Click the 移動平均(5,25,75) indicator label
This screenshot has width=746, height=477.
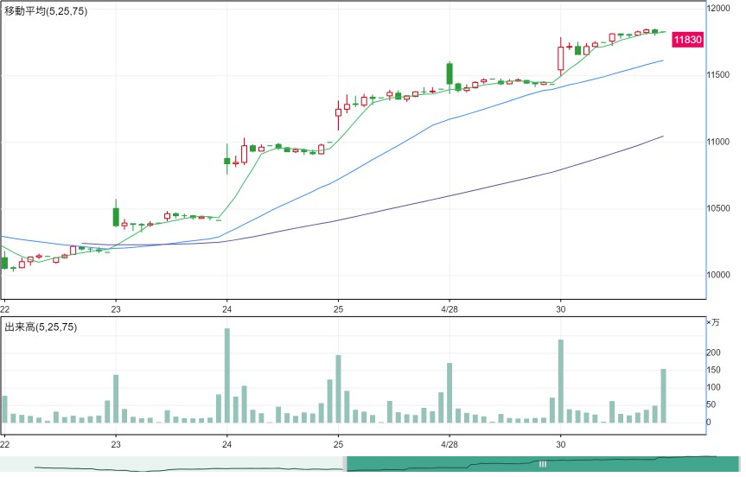point(46,11)
